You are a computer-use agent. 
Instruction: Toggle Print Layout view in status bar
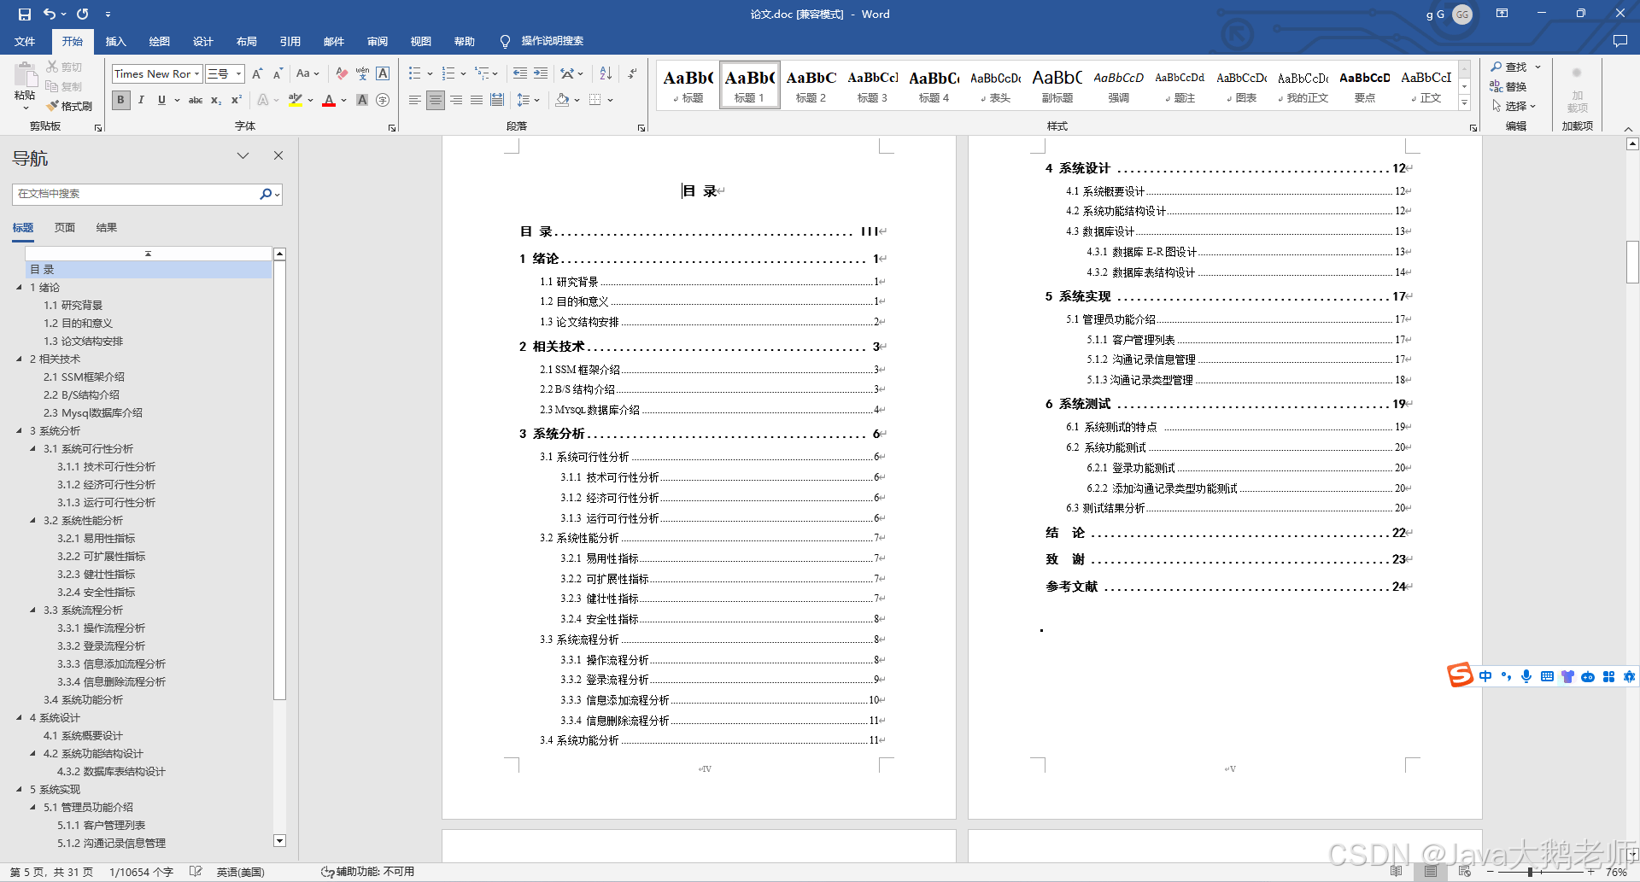tap(1430, 872)
